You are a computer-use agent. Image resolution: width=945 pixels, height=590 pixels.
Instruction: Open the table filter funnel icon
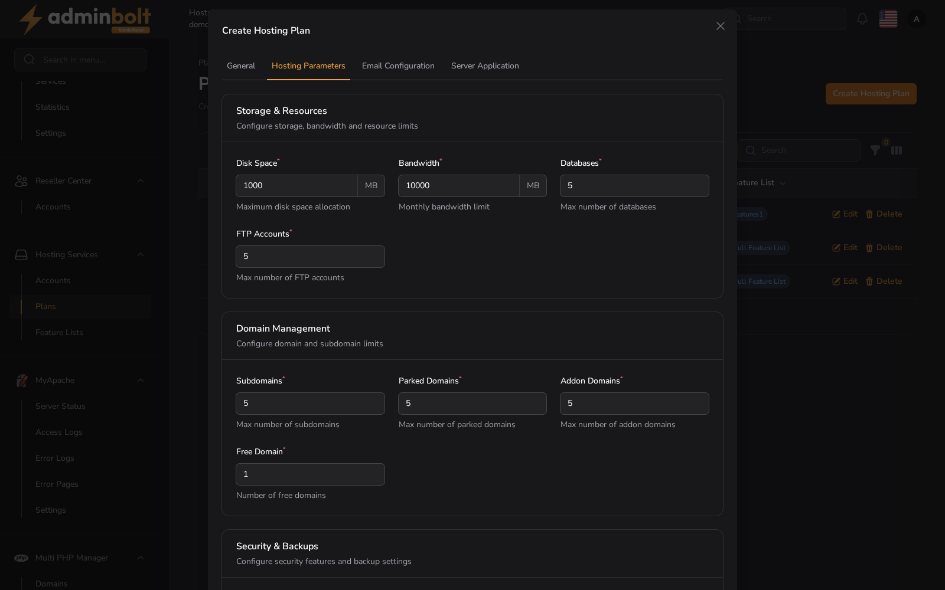(x=875, y=150)
